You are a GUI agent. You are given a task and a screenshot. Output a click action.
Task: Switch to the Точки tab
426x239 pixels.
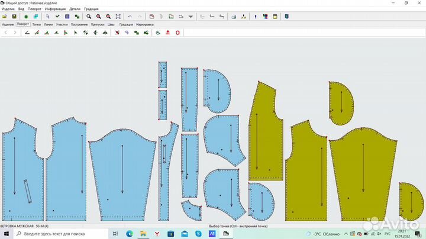pyautogui.click(x=37, y=24)
